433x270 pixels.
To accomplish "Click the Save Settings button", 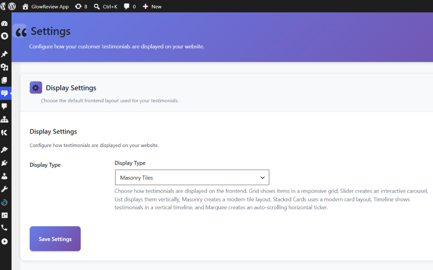I will [55, 238].
